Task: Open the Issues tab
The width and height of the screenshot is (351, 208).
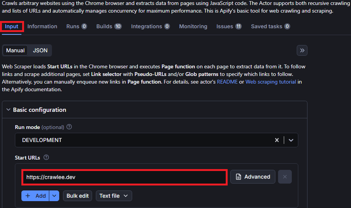Action: (229, 26)
